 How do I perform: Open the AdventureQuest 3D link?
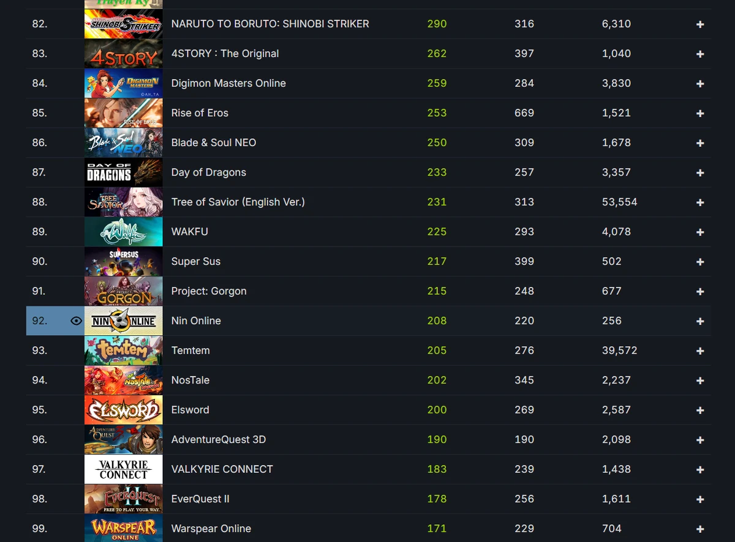click(x=219, y=439)
